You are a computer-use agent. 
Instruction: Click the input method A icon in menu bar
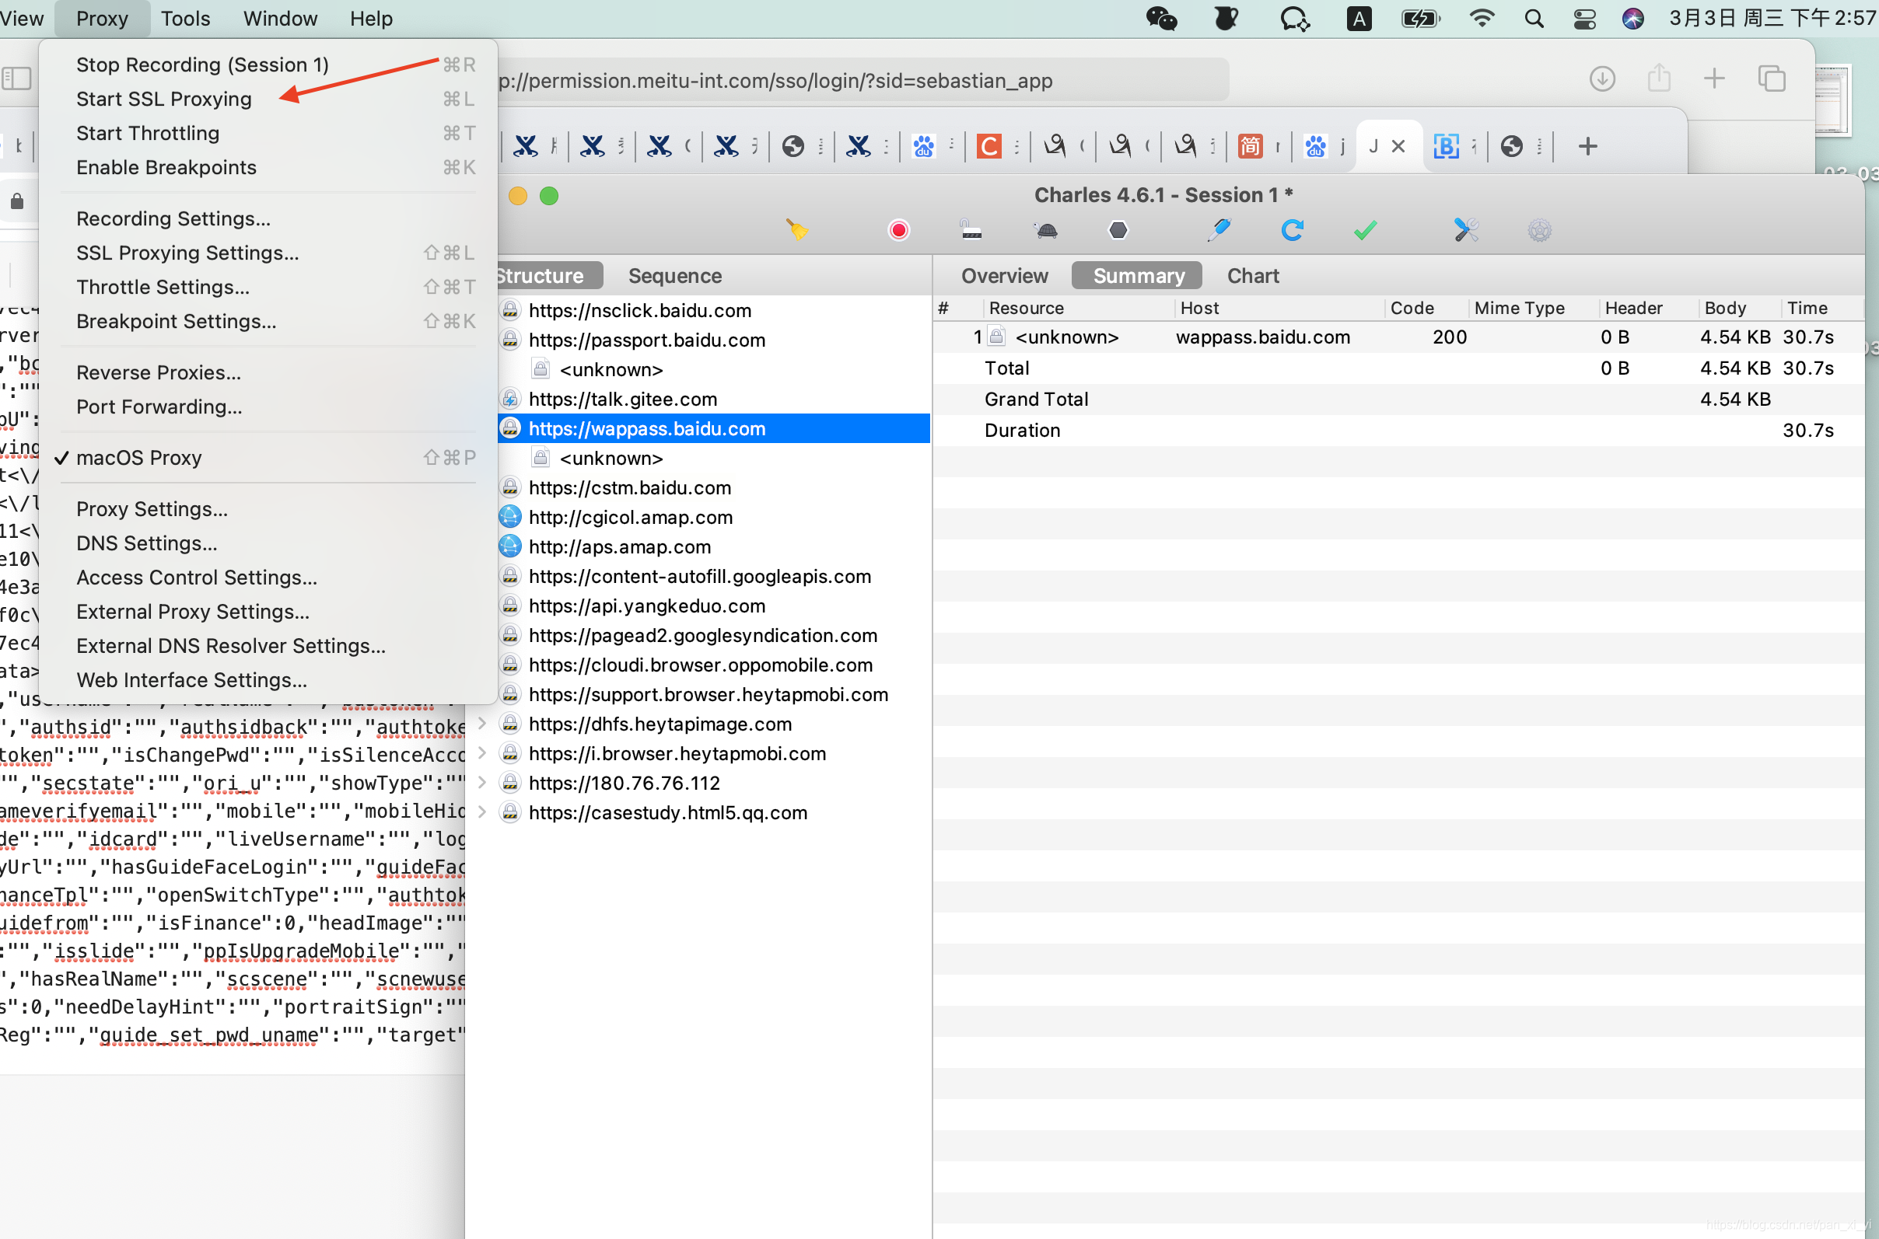coord(1359,18)
